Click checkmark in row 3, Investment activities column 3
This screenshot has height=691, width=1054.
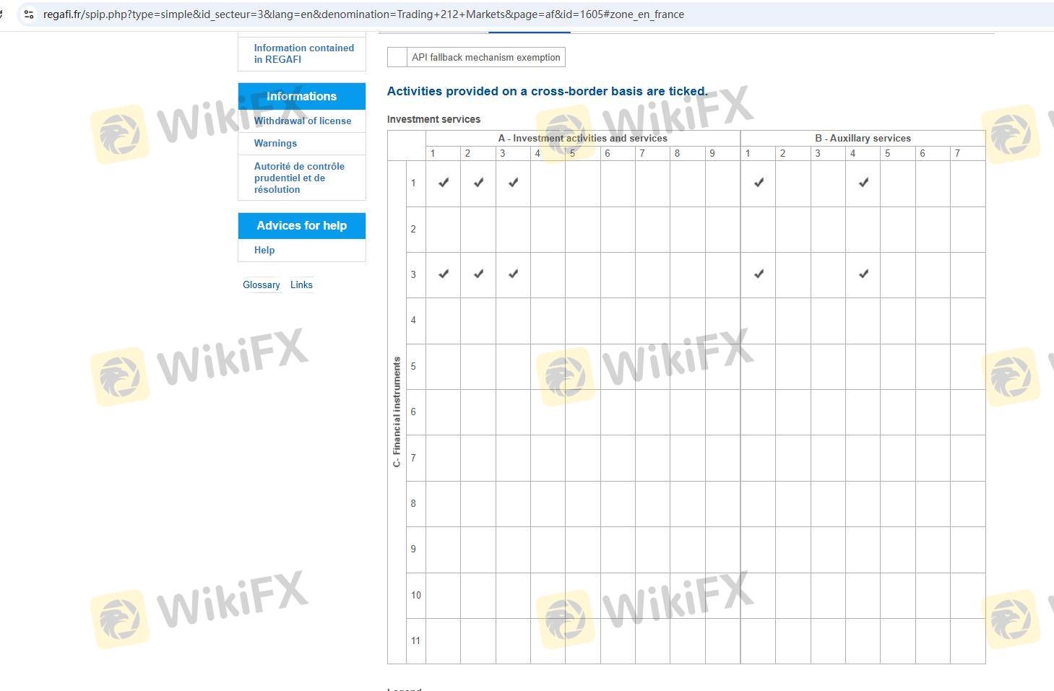(x=513, y=274)
